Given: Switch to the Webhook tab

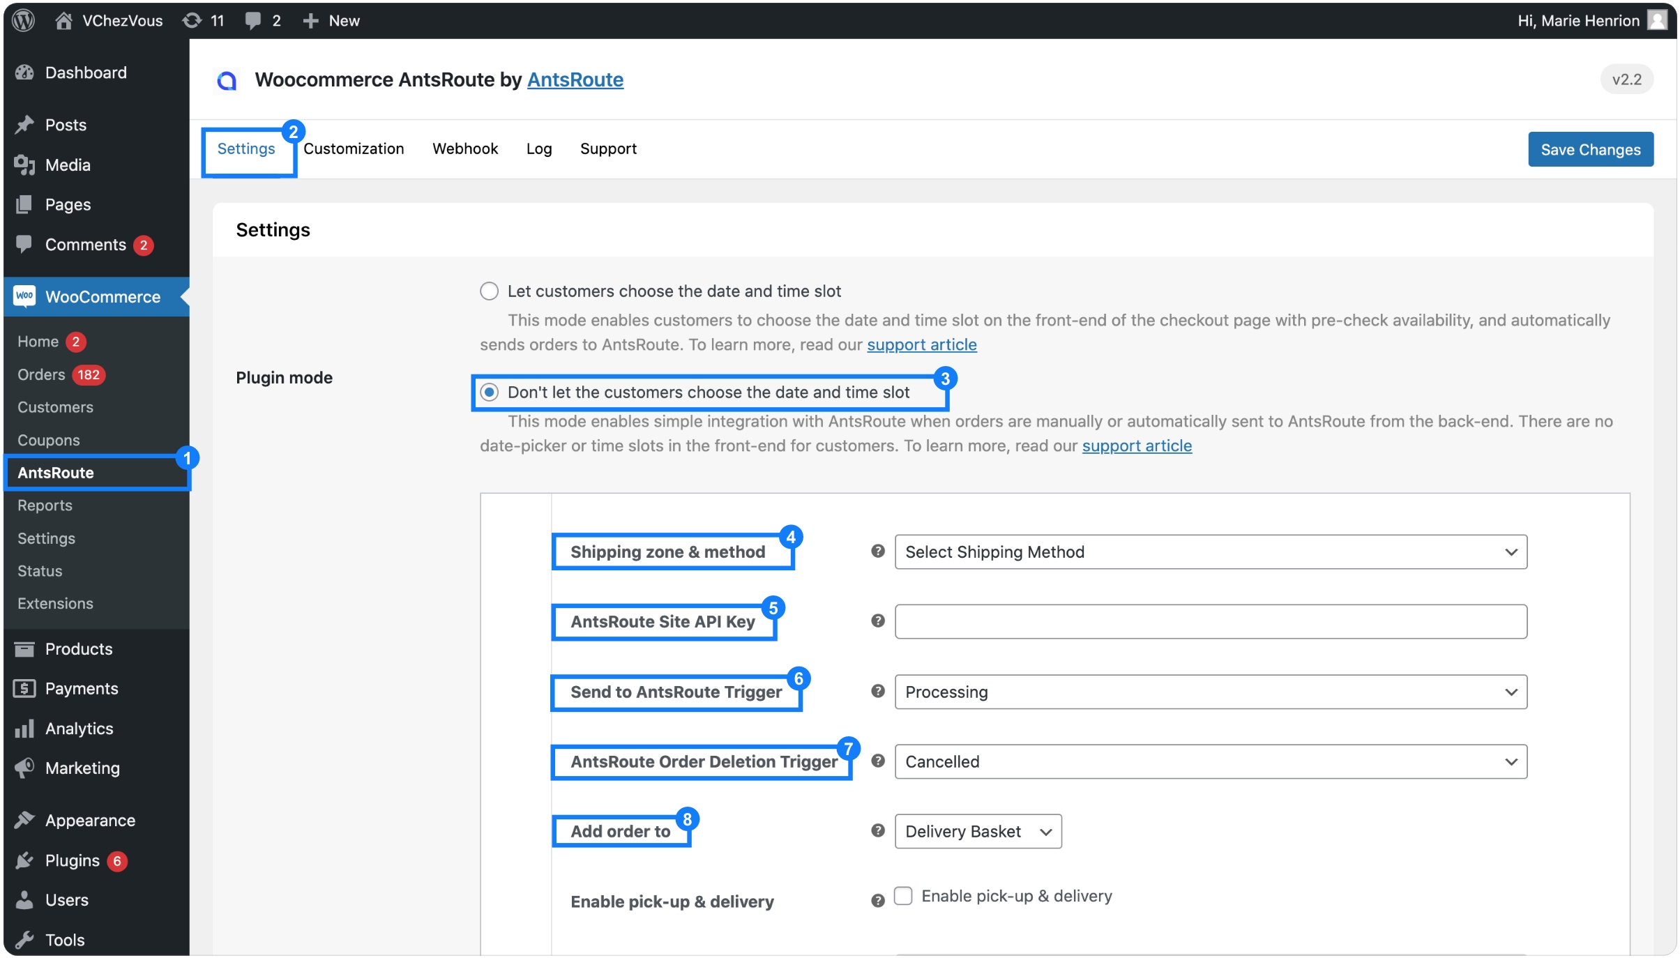Looking at the screenshot, I should (465, 149).
